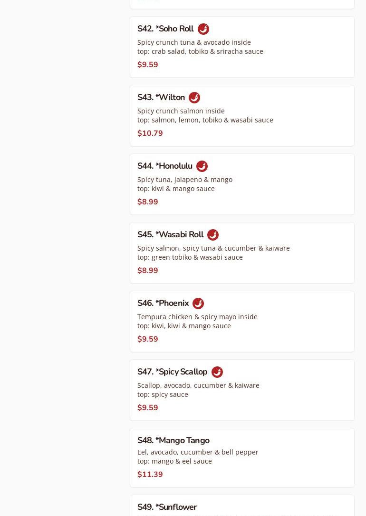
Task: Open the S48. Mango Tango title
Action: click(x=173, y=441)
